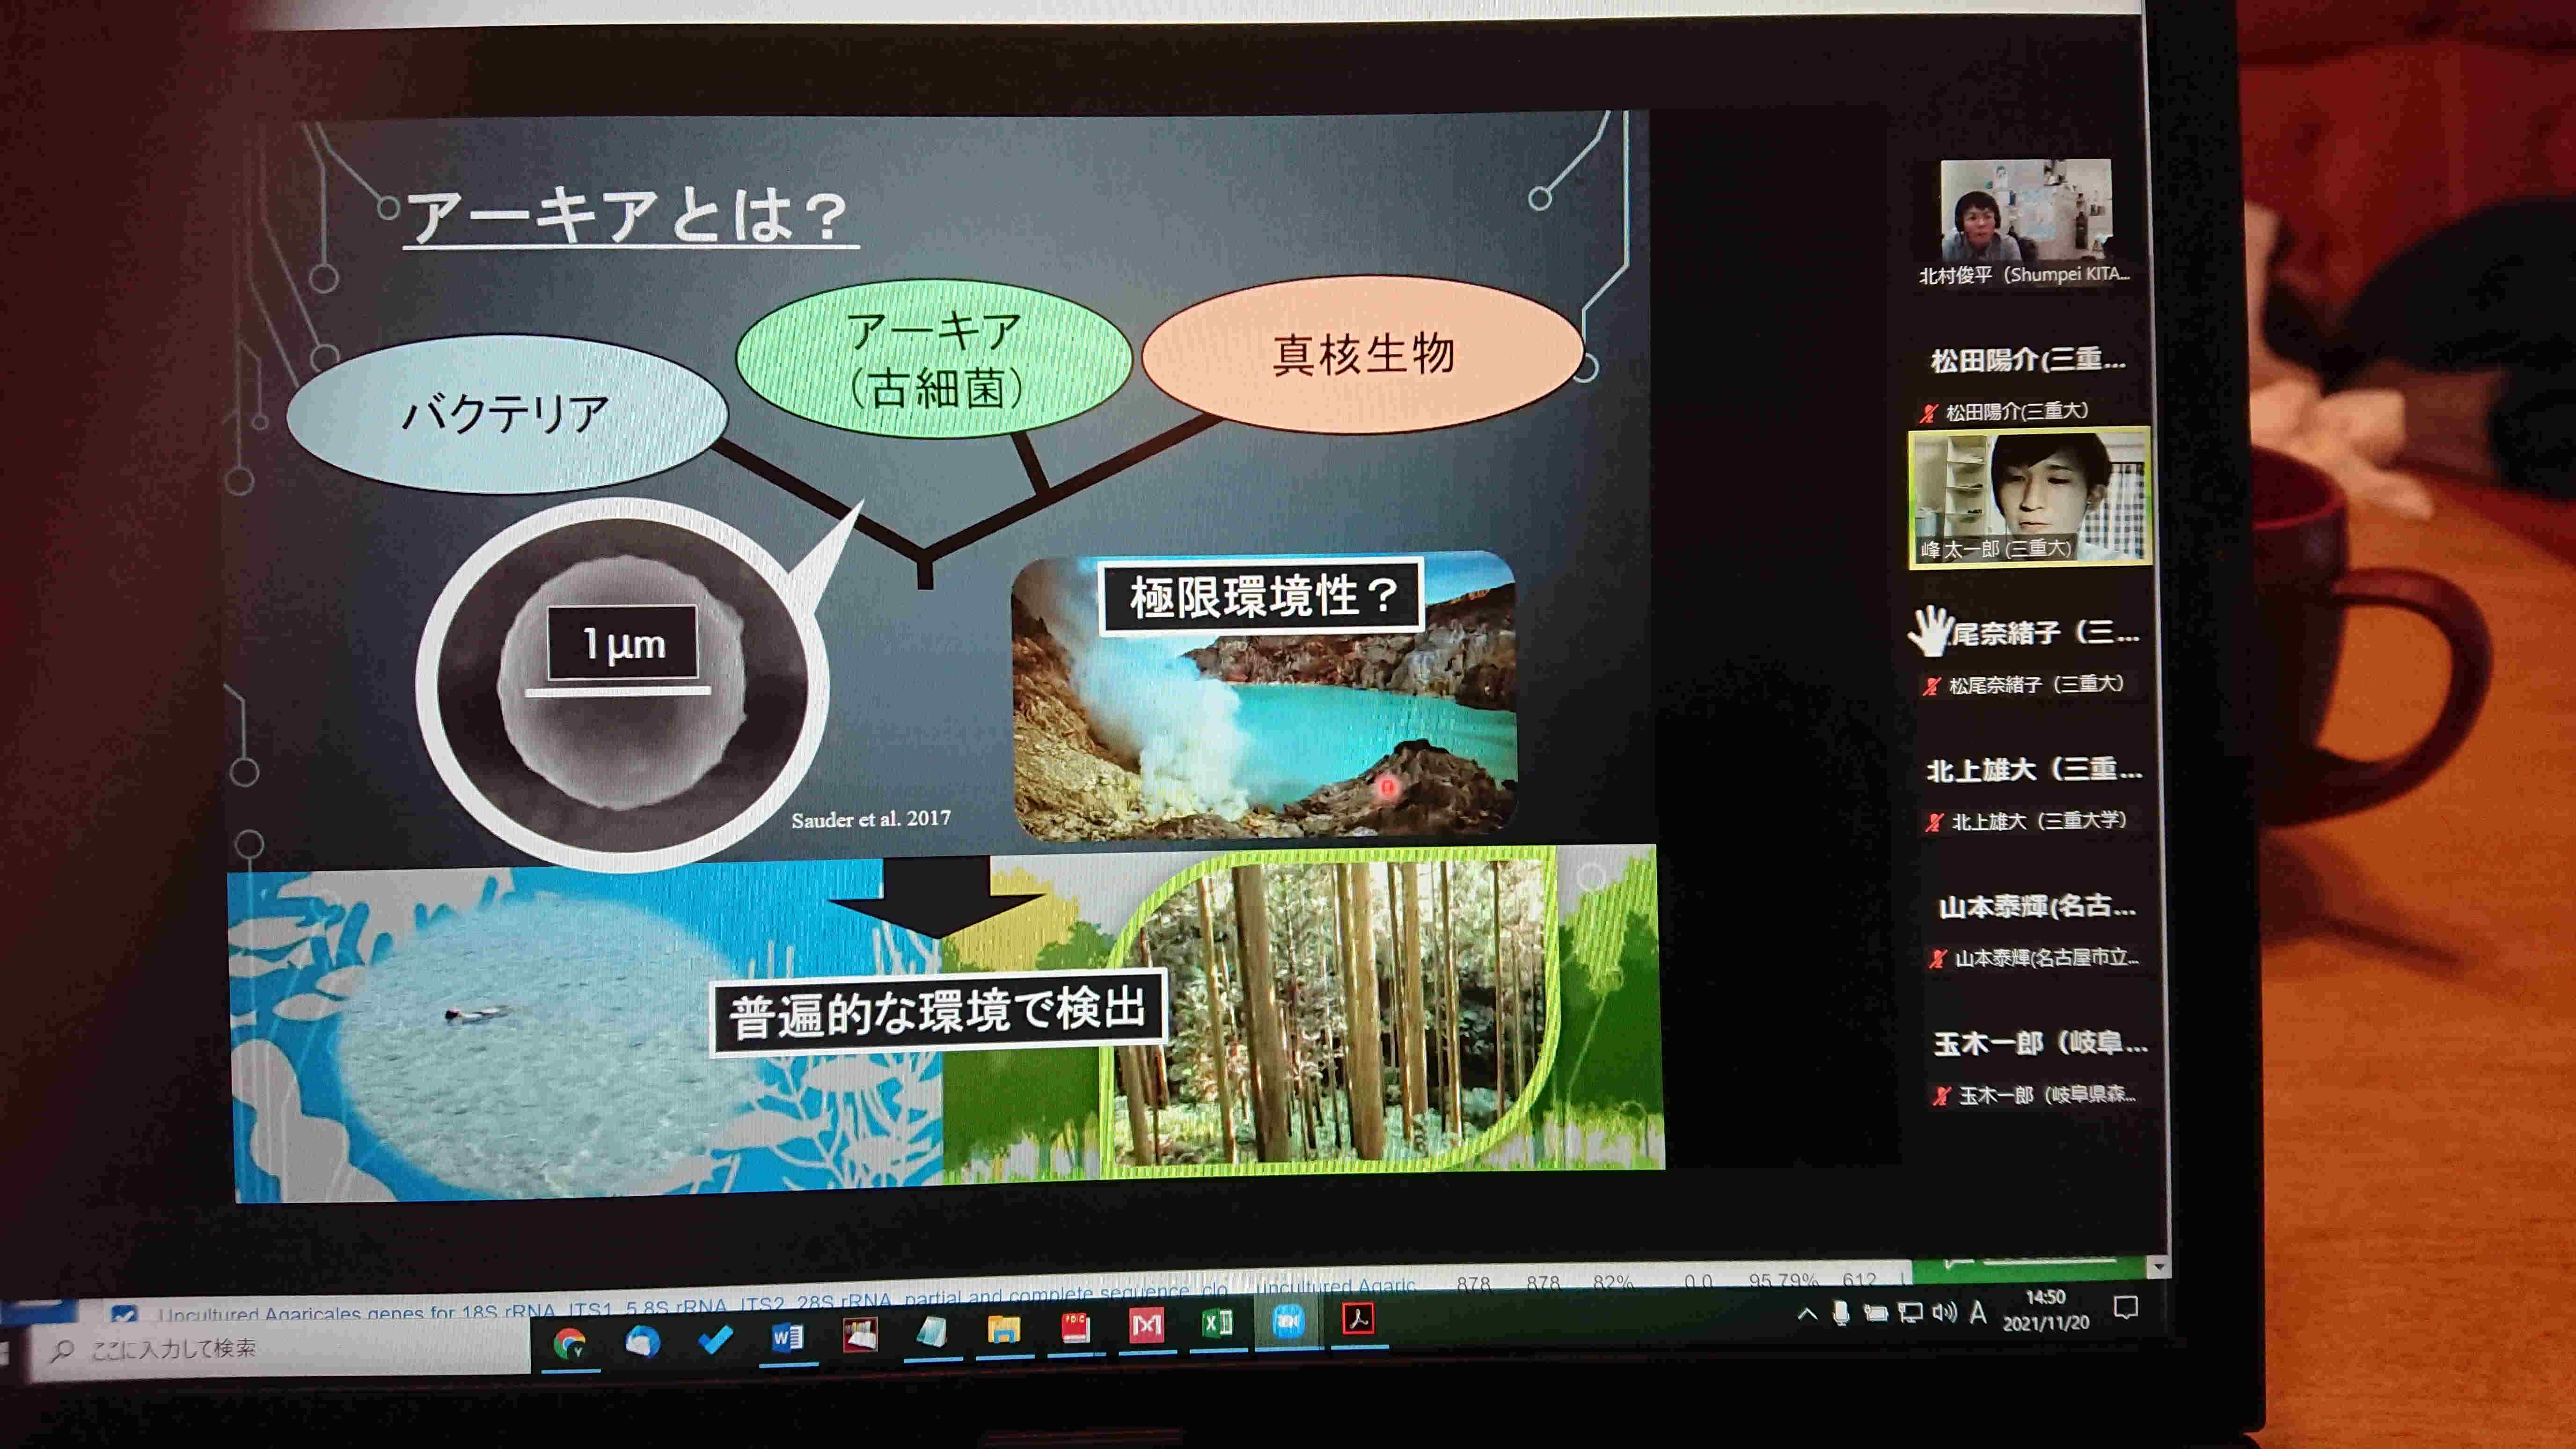Image resolution: width=2576 pixels, height=1449 pixels.
Task: Click muted mic icon for 山本泰輝
Action: [1938, 959]
